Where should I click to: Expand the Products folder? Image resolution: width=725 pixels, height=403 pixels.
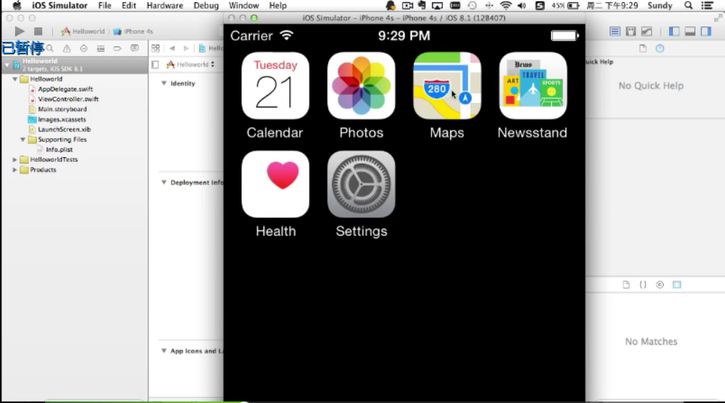(x=15, y=169)
